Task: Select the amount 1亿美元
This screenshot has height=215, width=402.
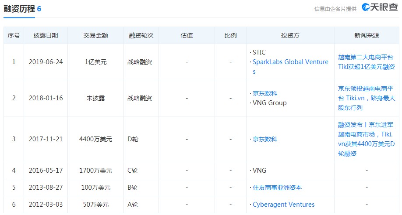Action: point(95,62)
